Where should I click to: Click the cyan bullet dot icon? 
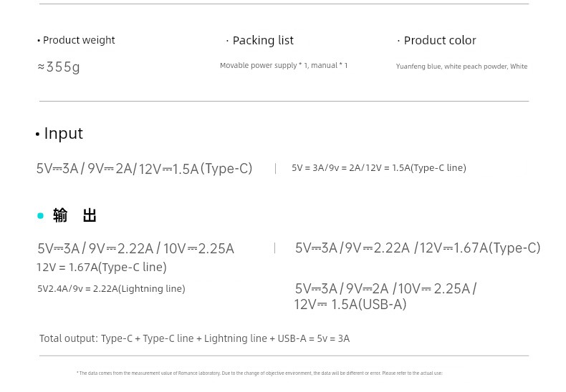tap(40, 216)
